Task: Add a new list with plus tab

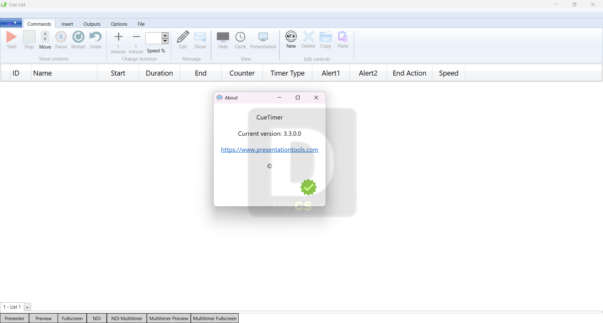Action: tap(27, 307)
